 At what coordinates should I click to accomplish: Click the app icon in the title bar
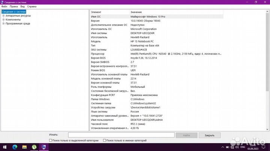[2, 2]
